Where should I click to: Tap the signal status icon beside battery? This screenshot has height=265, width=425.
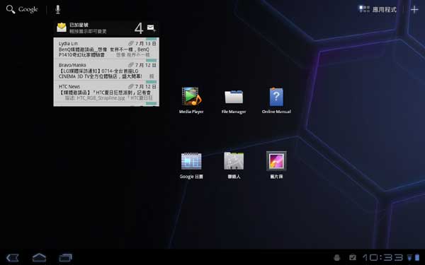point(410,257)
